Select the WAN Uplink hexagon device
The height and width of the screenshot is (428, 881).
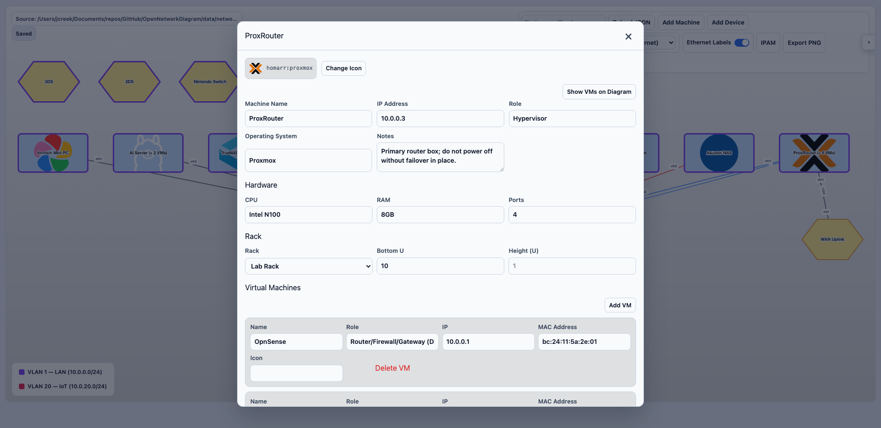point(832,239)
